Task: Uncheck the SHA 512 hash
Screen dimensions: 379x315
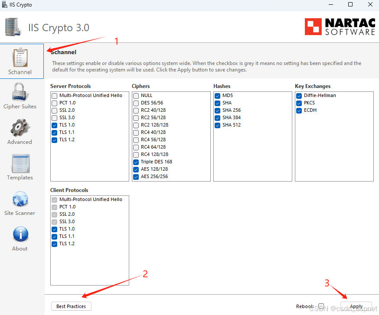Action: pyautogui.click(x=218, y=125)
